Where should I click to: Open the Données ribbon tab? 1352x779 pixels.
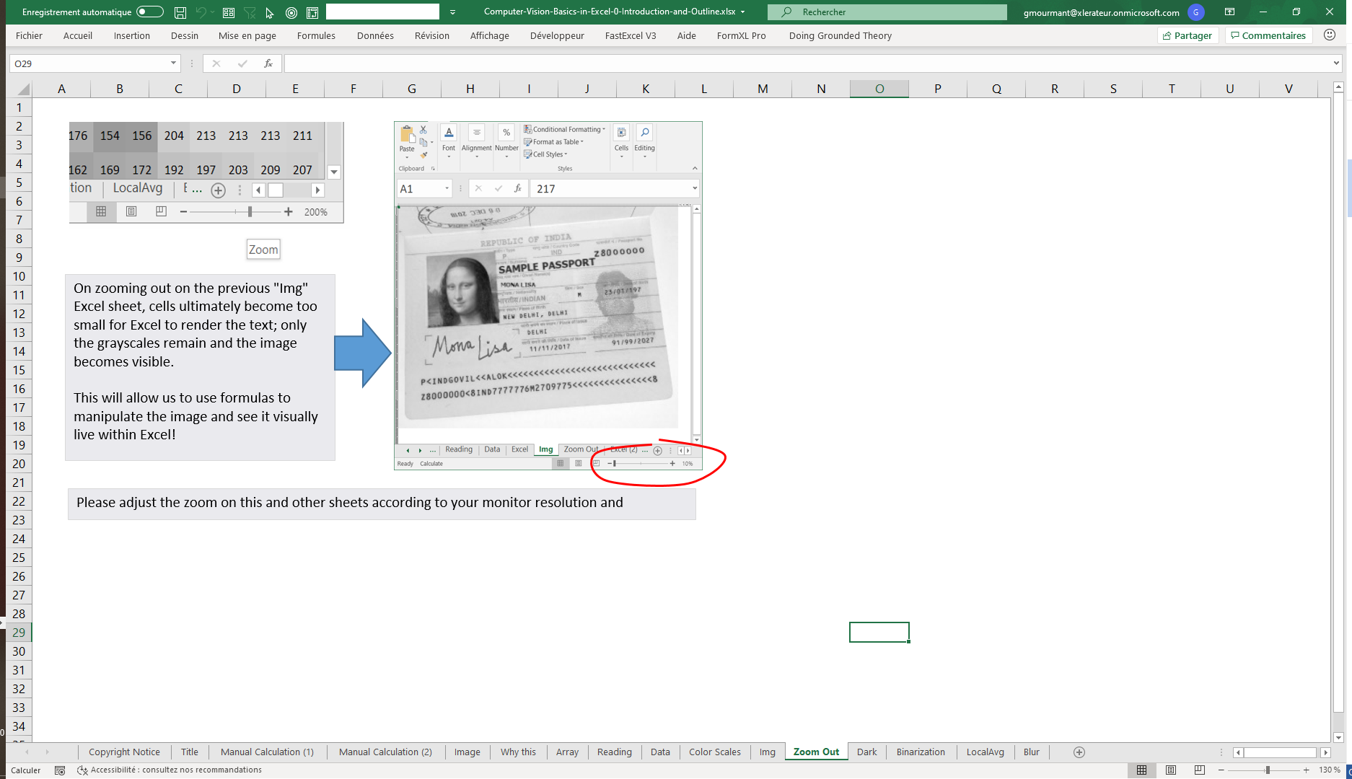tap(375, 35)
